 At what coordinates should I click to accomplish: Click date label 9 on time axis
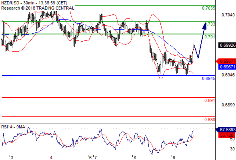click(174, 158)
